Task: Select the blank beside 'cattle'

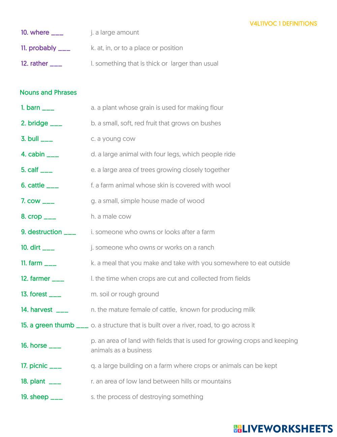Action: tap(53, 186)
